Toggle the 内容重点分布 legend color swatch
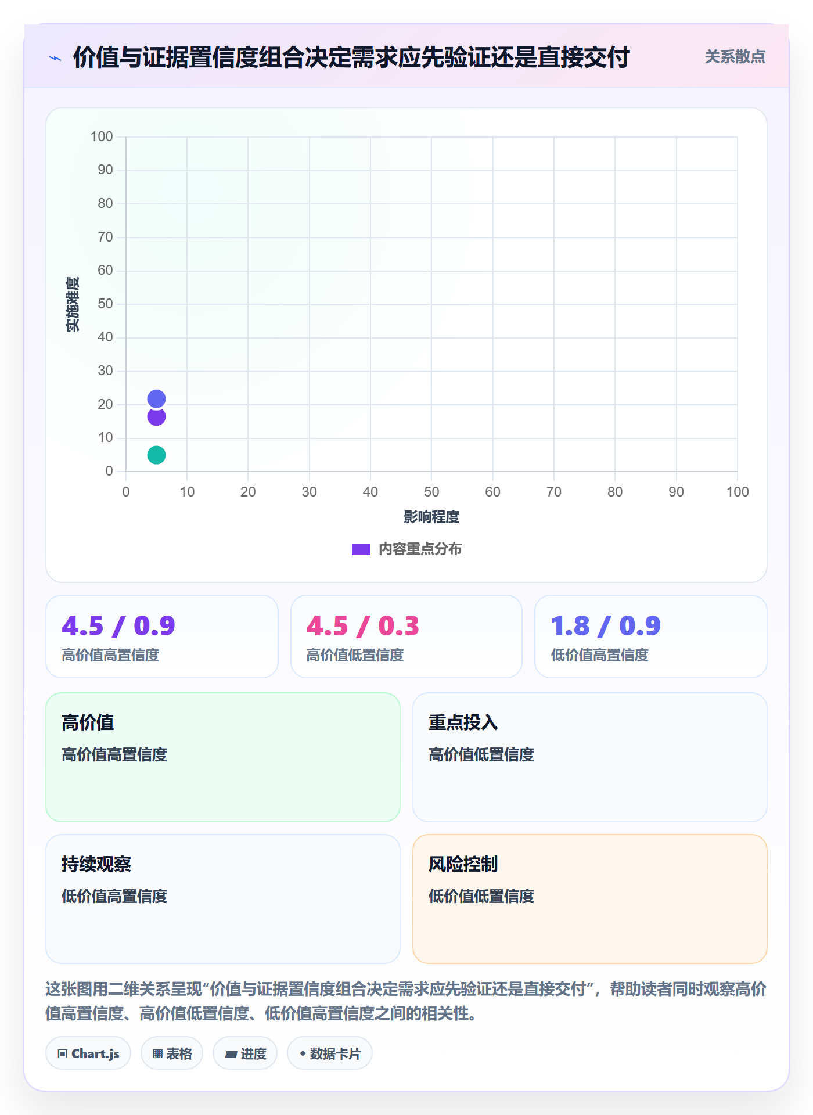This screenshot has width=813, height=1115. 361,549
